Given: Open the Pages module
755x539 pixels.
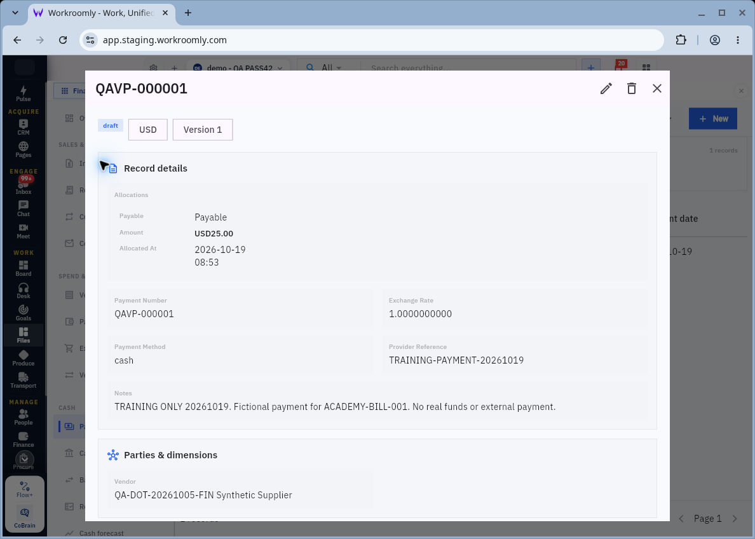Looking at the screenshot, I should click(x=23, y=149).
